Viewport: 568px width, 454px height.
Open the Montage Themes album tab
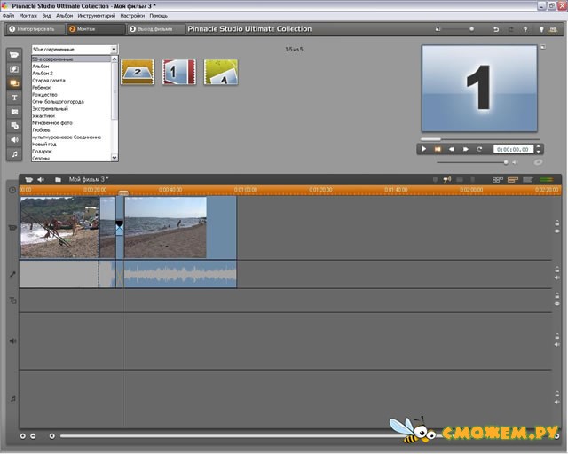(x=14, y=83)
